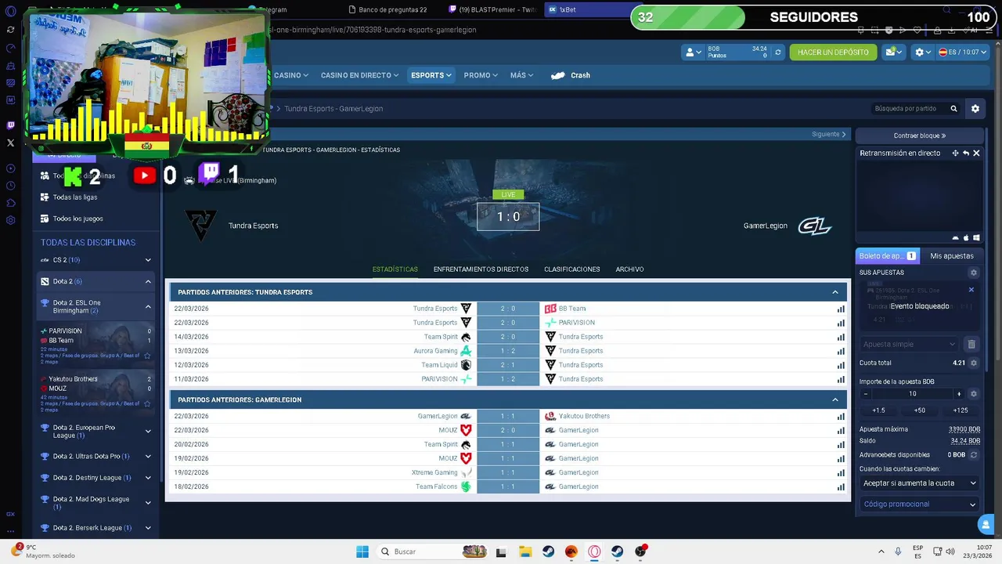Favorite the PARIVISION vs BB Team match
This screenshot has width=1002, height=564.
click(x=147, y=356)
